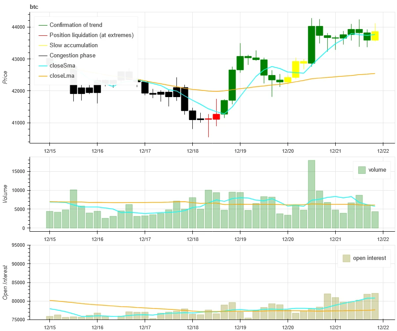Select the closeLma legend entry
Screen dimensions: 397x331
click(x=62, y=76)
